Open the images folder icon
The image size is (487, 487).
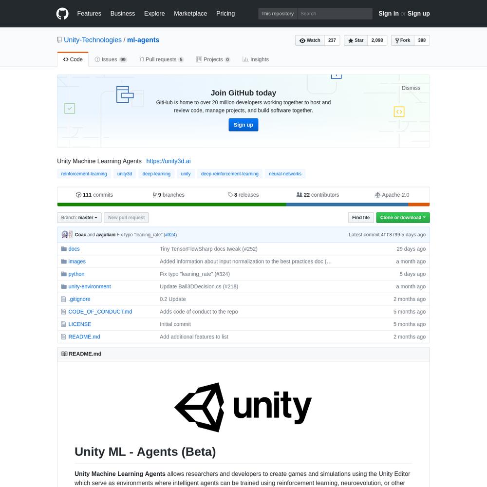(64, 262)
